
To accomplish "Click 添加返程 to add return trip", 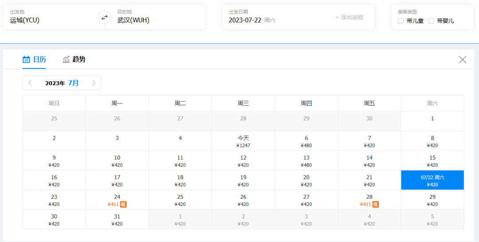I will (x=349, y=17).
